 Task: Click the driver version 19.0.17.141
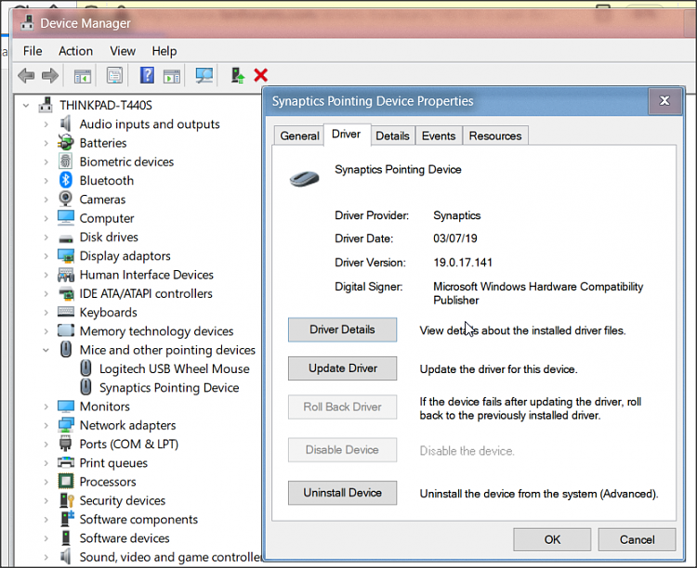coord(463,263)
